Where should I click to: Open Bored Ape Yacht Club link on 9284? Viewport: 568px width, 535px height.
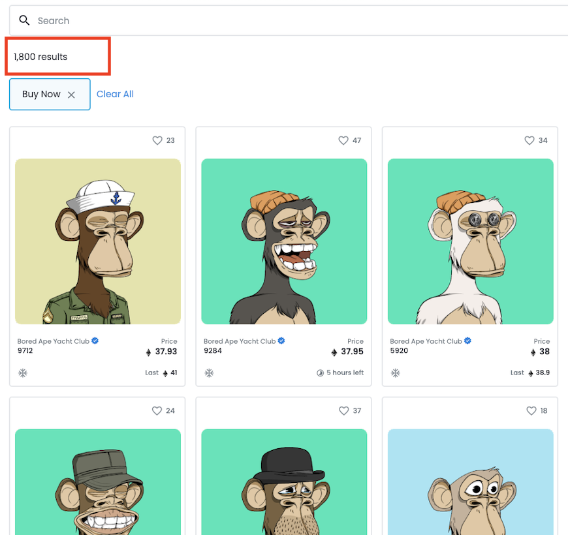[x=240, y=341]
